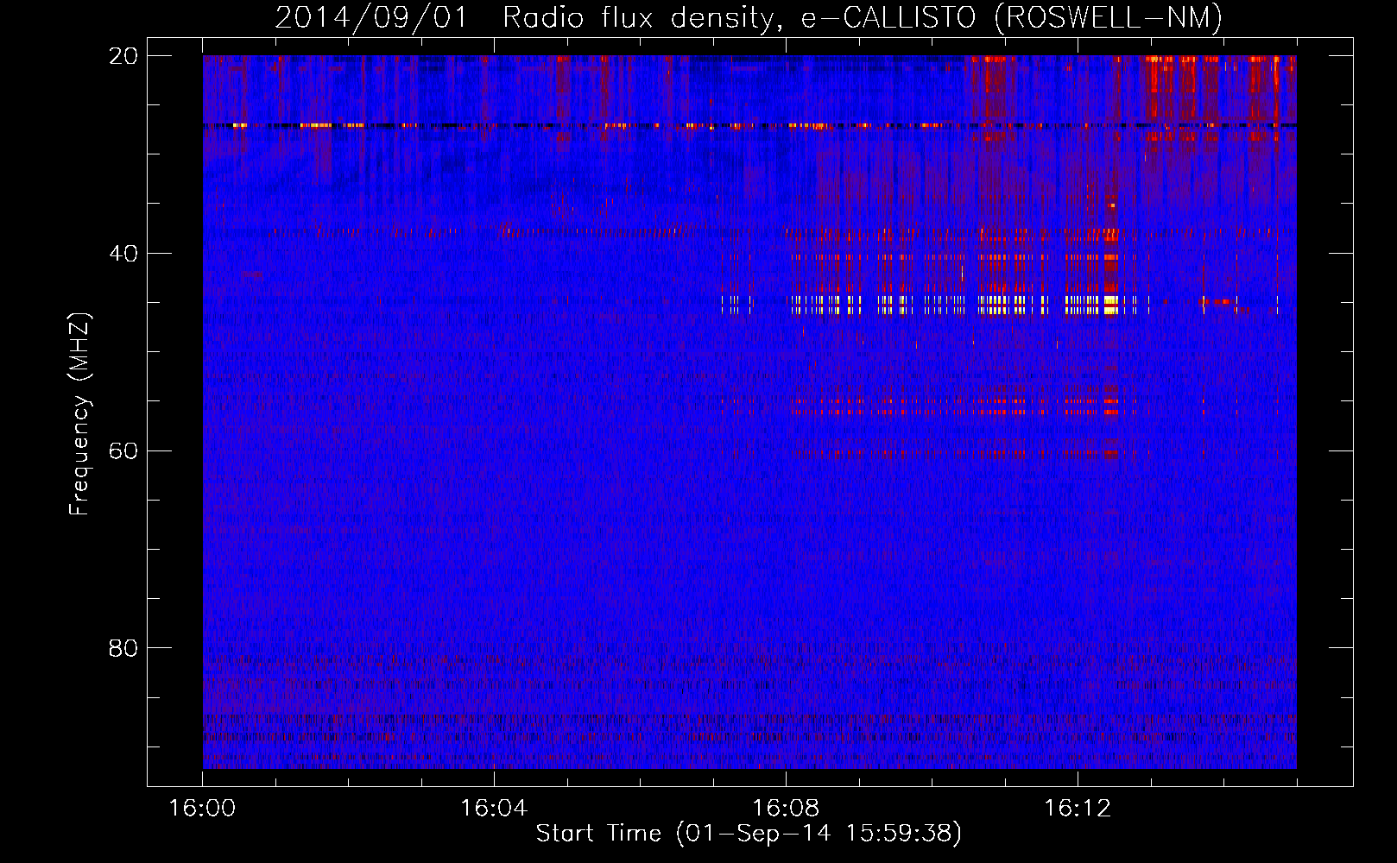Click the 80 frequency tick label
This screenshot has height=863, width=1397.
pyautogui.click(x=123, y=648)
